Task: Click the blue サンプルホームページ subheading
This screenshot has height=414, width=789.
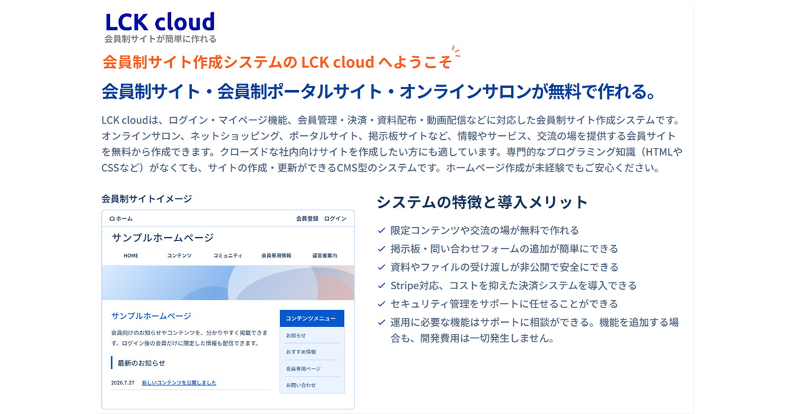Action: click(151, 316)
